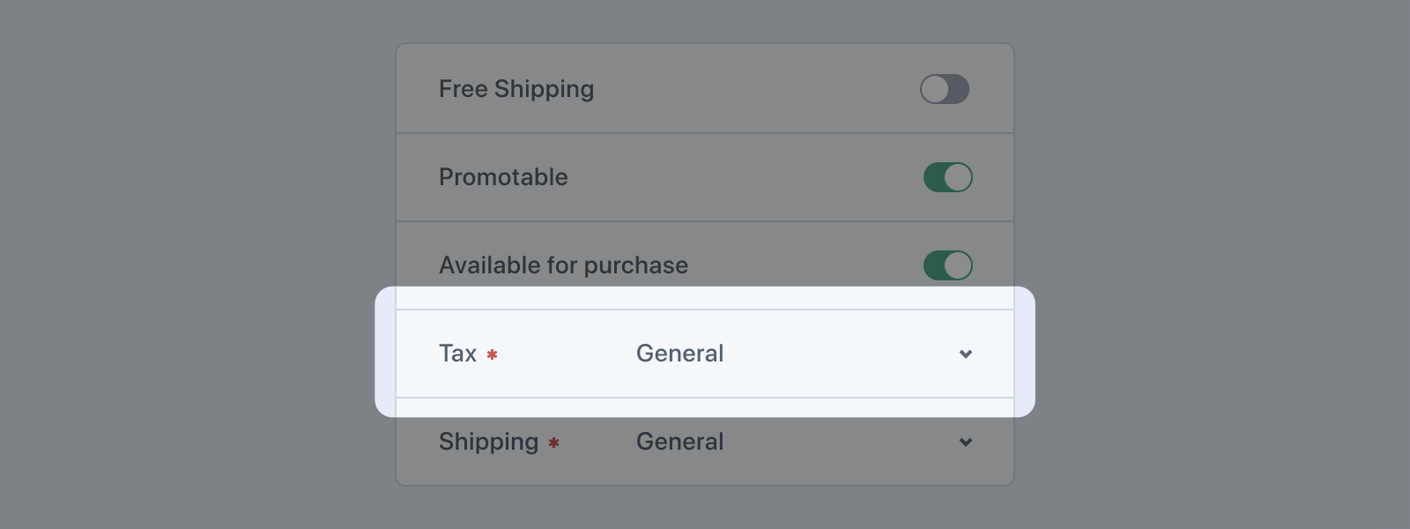
Task: Click the Tax dropdown chevron
Action: click(966, 354)
